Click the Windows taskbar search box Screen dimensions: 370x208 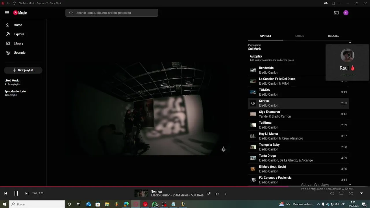(37, 204)
